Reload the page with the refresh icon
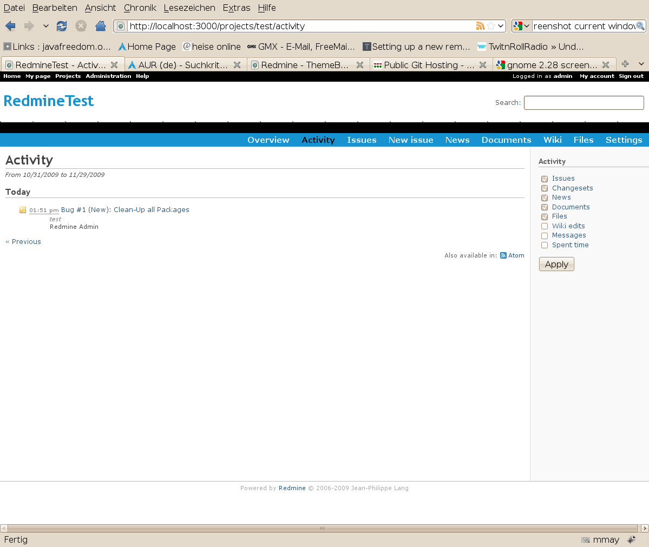 tap(62, 26)
